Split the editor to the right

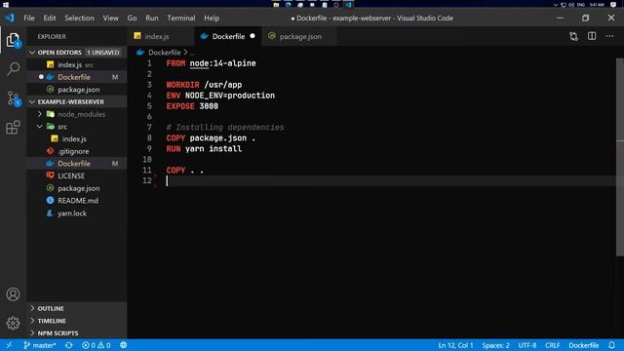coord(592,36)
